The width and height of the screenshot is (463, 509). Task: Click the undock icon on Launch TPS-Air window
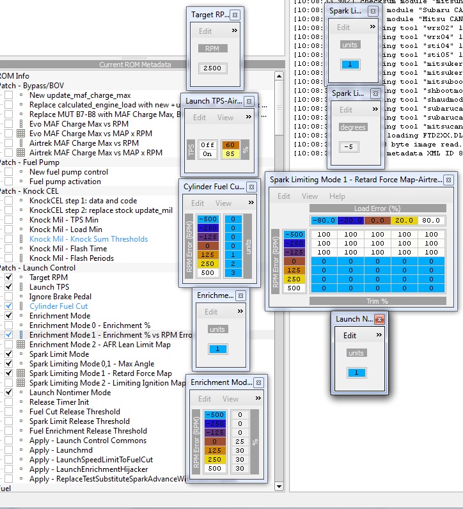(x=249, y=101)
